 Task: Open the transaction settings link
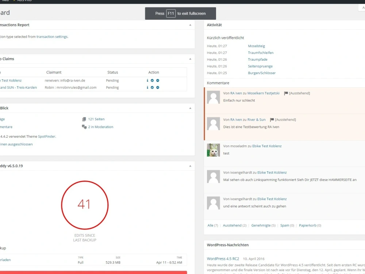[52, 37]
